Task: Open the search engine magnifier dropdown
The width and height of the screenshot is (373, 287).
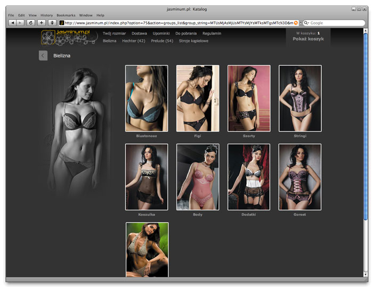Action: pyautogui.click(x=306, y=23)
